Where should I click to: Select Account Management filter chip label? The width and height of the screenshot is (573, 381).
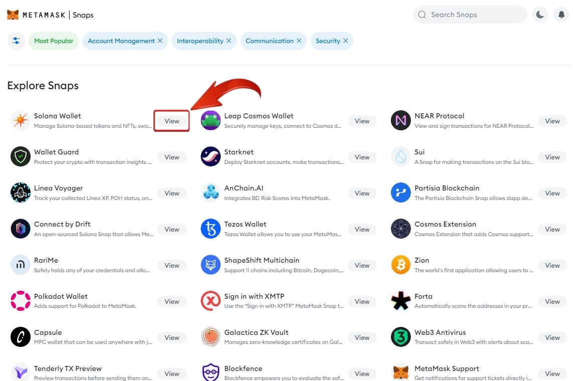121,41
